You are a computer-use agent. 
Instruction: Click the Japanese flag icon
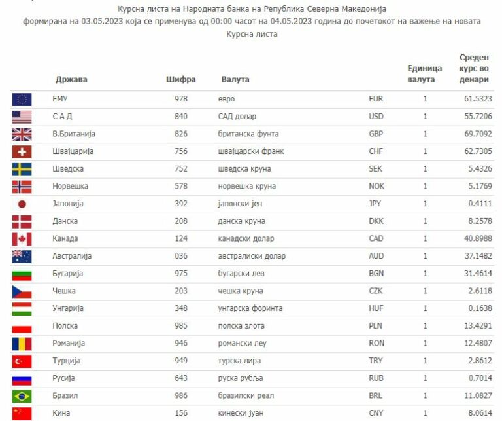22,204
